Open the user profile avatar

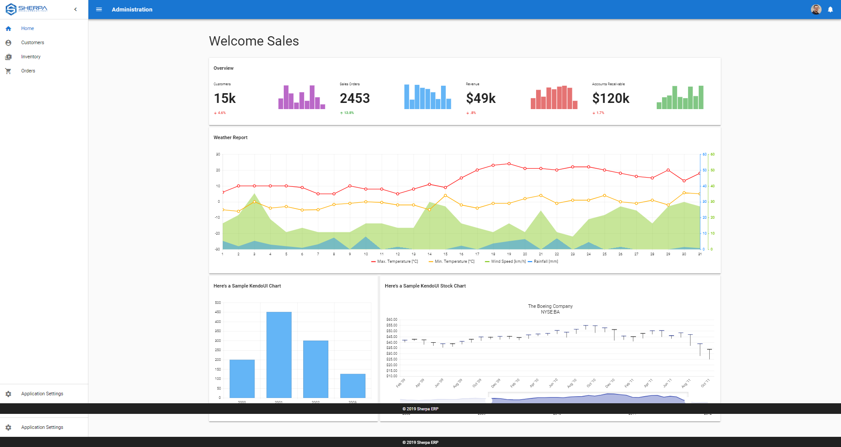point(815,9)
